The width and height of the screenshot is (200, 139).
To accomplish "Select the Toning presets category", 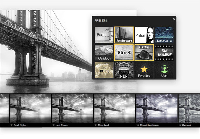I will click(x=104, y=70).
